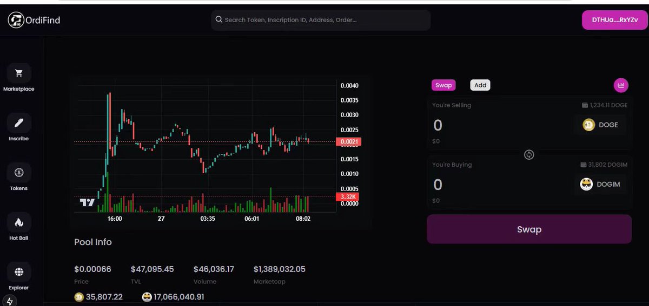Click the 03:35 time axis label
This screenshot has height=306, width=649.
208,219
